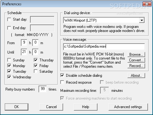The image size is (153, 115).
Task: Open the About.. dialog
Action: tap(136, 76)
